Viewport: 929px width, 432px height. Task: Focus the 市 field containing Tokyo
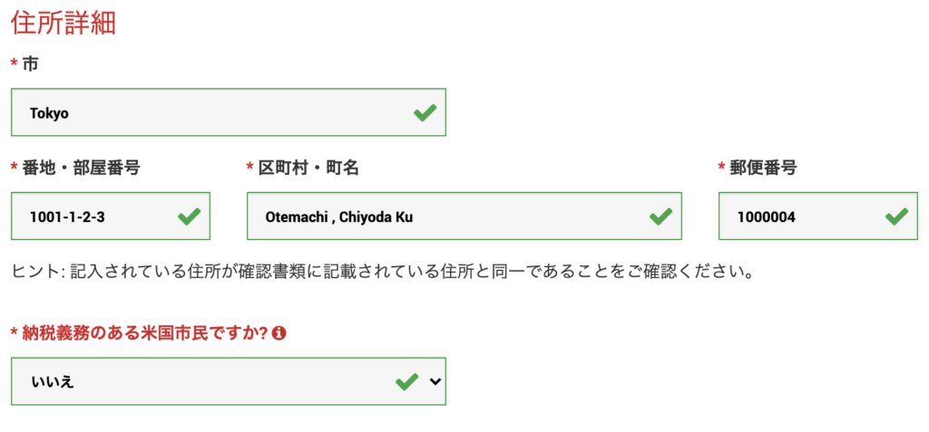209,113
